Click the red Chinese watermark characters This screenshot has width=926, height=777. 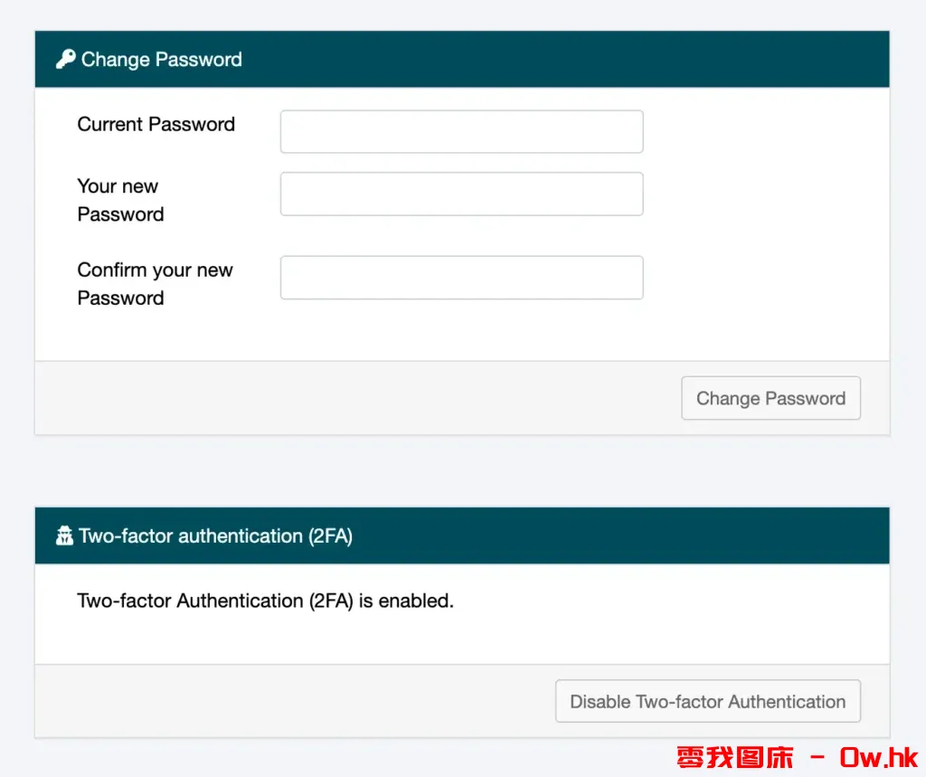(734, 757)
